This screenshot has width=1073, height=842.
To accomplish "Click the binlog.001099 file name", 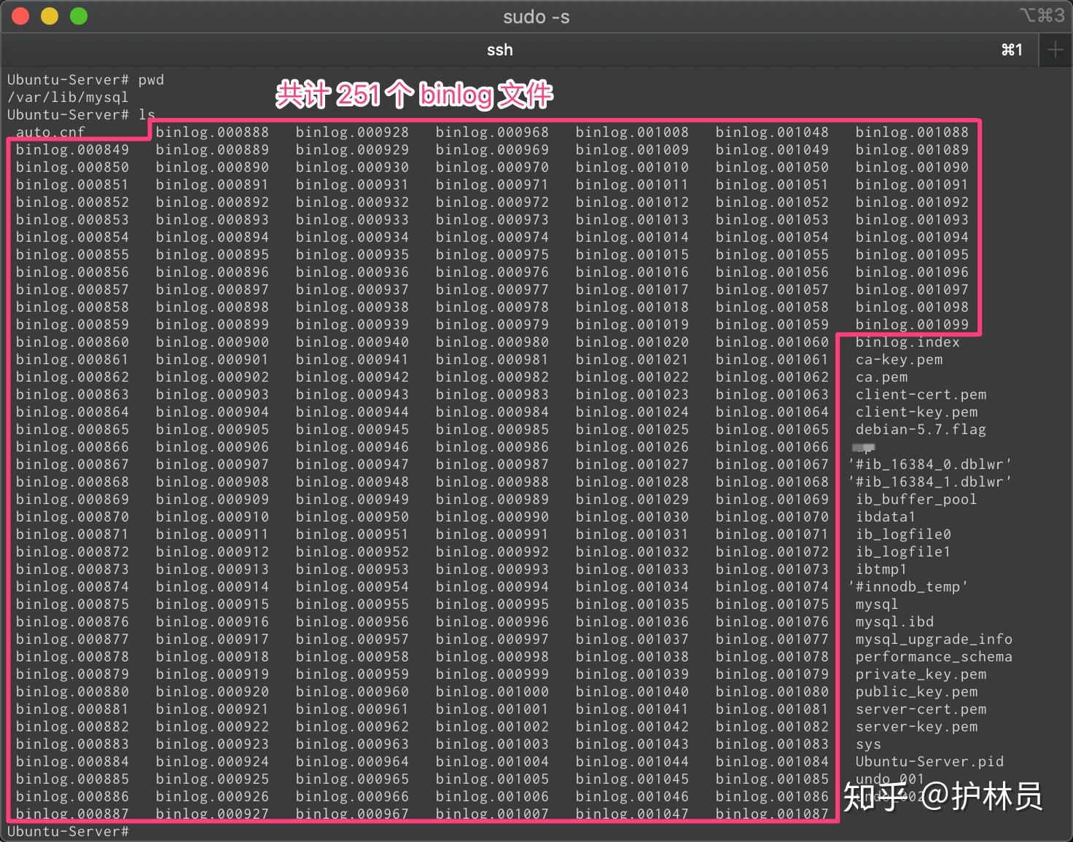I will tap(911, 324).
